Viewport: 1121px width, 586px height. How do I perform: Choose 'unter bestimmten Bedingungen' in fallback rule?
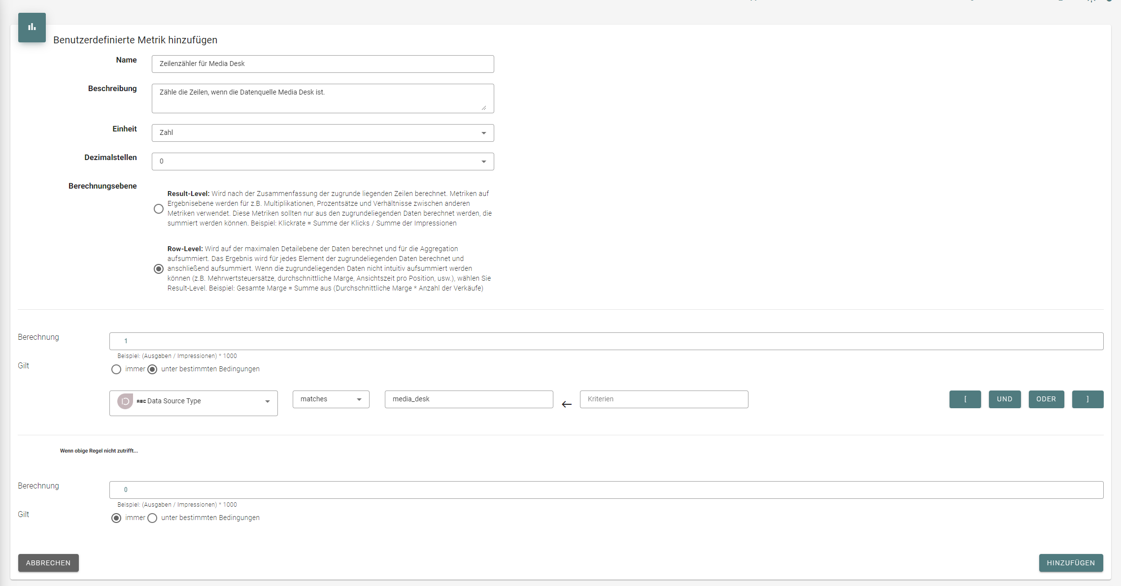153,518
